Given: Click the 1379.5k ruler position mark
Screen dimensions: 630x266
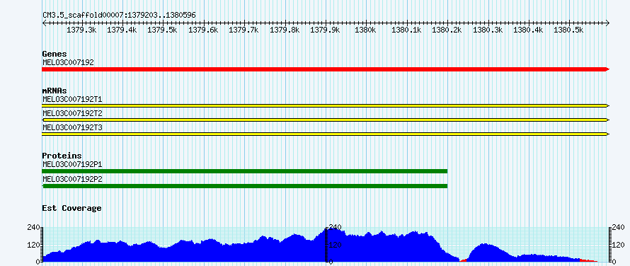Looking at the screenshot, I should pos(163,30).
